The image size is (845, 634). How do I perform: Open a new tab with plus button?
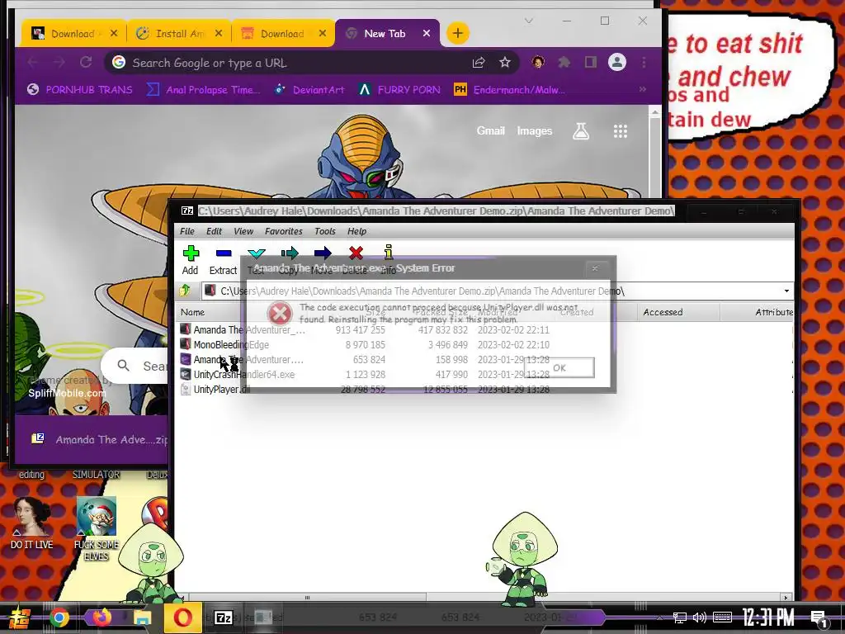[457, 33]
